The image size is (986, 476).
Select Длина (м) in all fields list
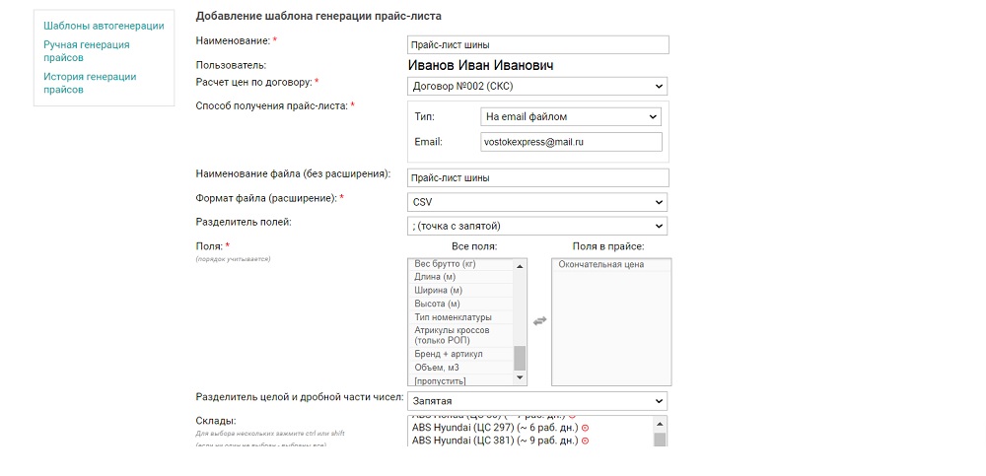[460, 277]
